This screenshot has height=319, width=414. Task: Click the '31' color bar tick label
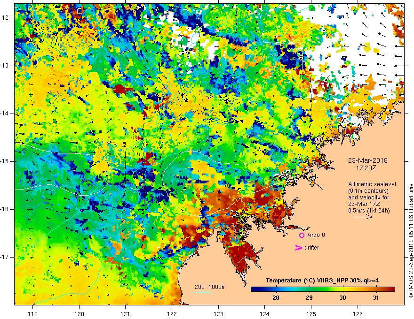376,298
